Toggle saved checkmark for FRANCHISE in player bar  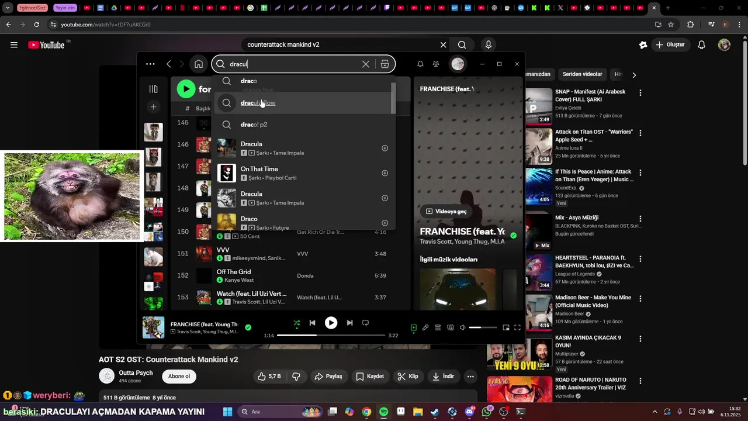coord(248,327)
